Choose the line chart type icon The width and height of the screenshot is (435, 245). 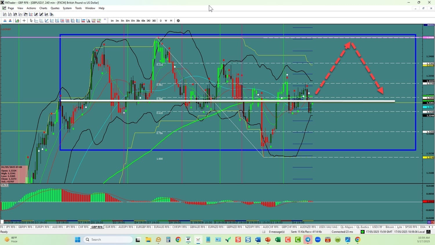[21, 14]
